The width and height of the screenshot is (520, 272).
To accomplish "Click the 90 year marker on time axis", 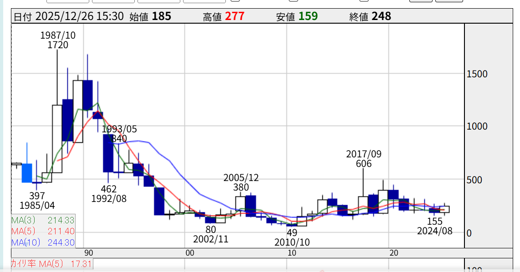I will coord(88,253).
